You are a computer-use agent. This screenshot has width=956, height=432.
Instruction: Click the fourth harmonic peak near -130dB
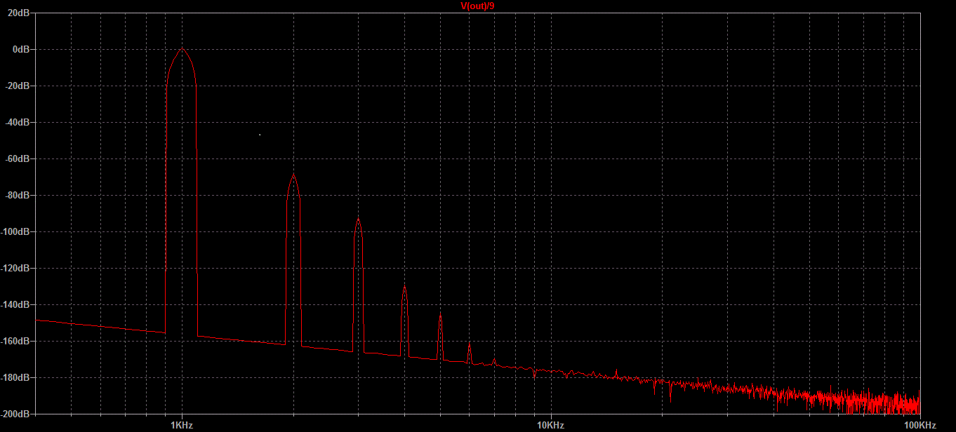pyautogui.click(x=404, y=287)
